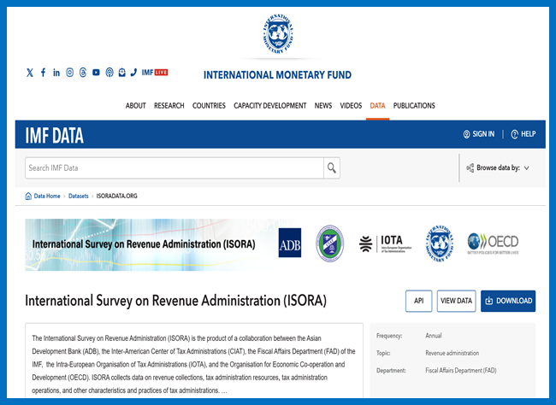Viewport: 556px width, 405px height.
Task: Open the IMF podcast icon
Action: (x=109, y=73)
